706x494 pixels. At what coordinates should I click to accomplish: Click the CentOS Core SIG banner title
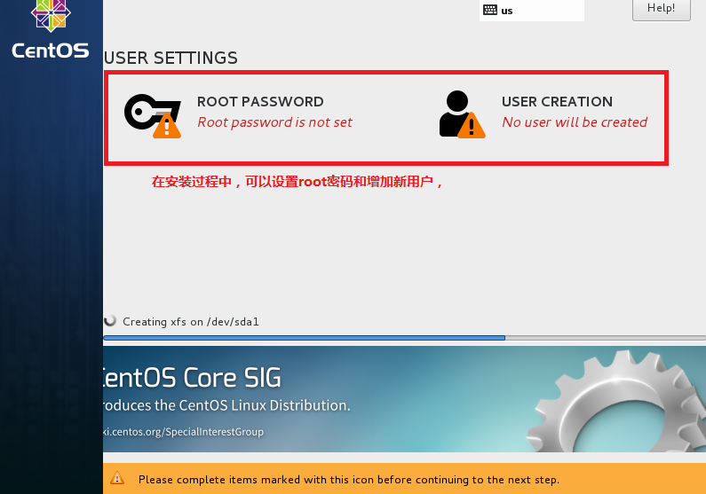click(x=192, y=377)
